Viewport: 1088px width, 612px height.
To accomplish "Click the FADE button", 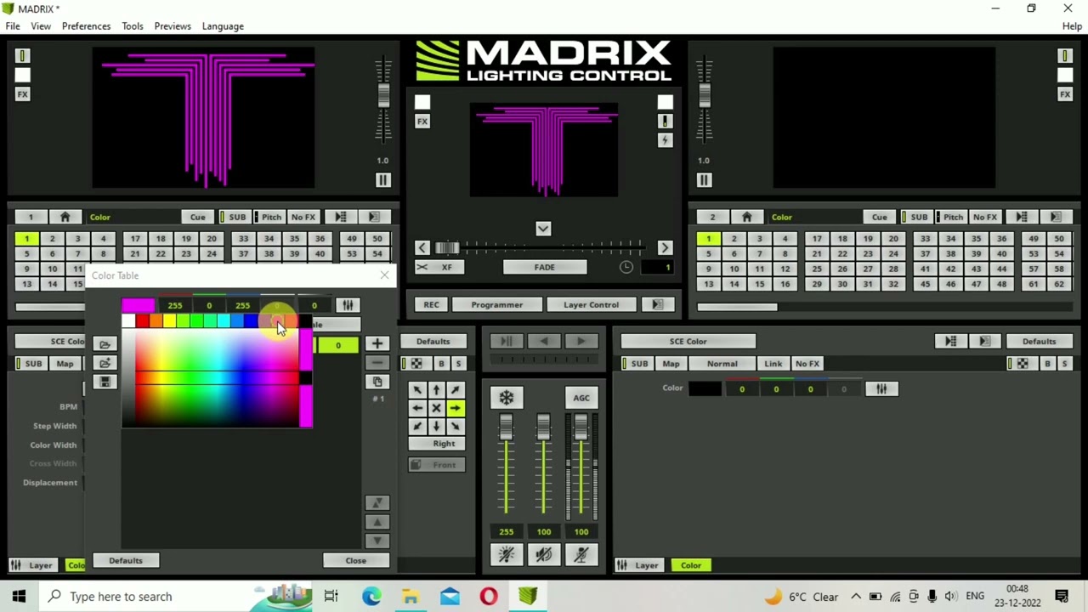I will [x=544, y=267].
